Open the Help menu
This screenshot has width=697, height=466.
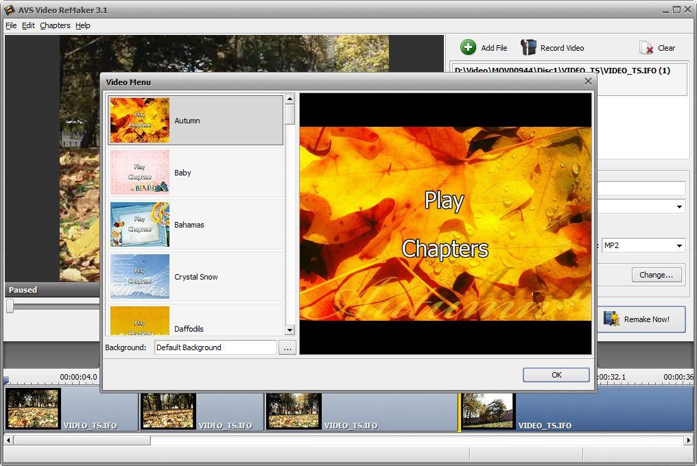coord(83,25)
